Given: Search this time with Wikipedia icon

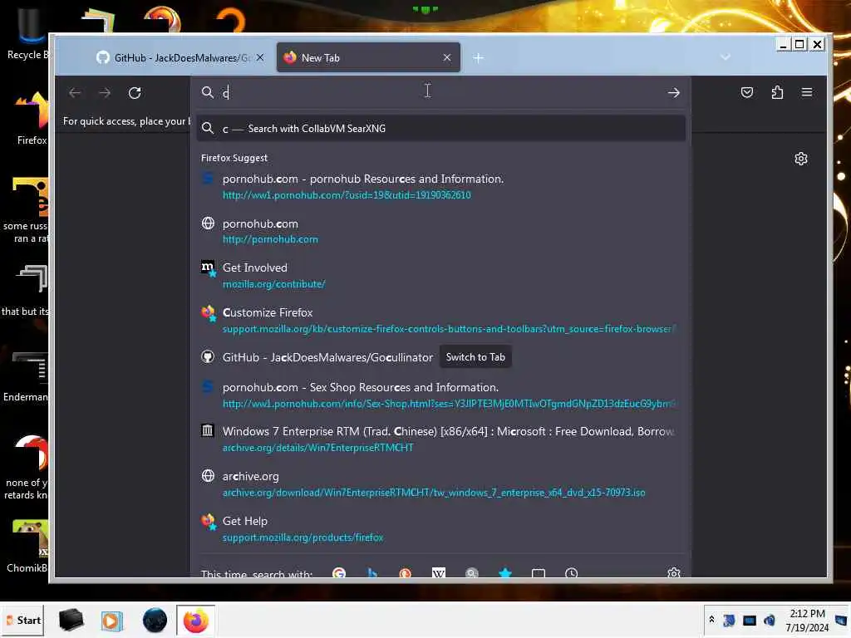Looking at the screenshot, I should [x=439, y=573].
